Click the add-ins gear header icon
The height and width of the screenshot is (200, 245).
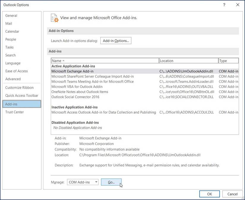click(x=54, y=18)
